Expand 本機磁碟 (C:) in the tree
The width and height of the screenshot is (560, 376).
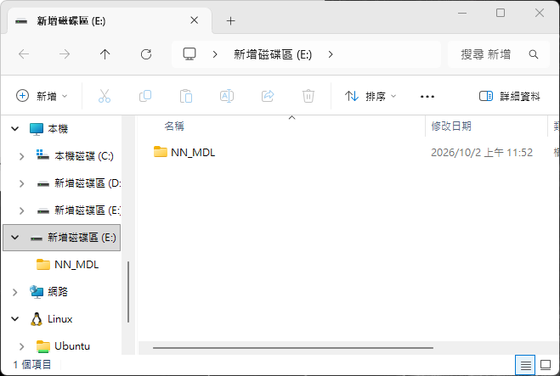pyautogui.click(x=22, y=156)
